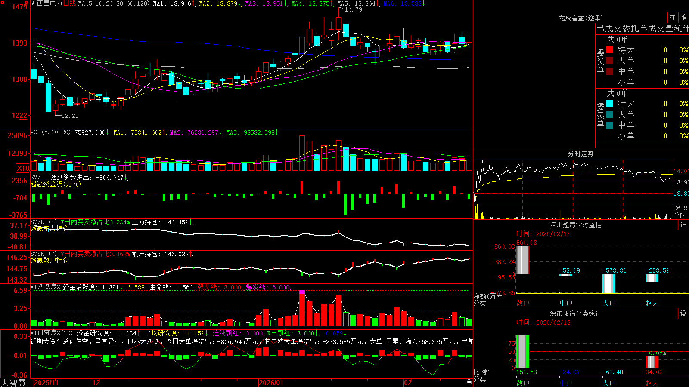
Task: Click the 2025/11 date marker on the axis
Action: pos(46,383)
